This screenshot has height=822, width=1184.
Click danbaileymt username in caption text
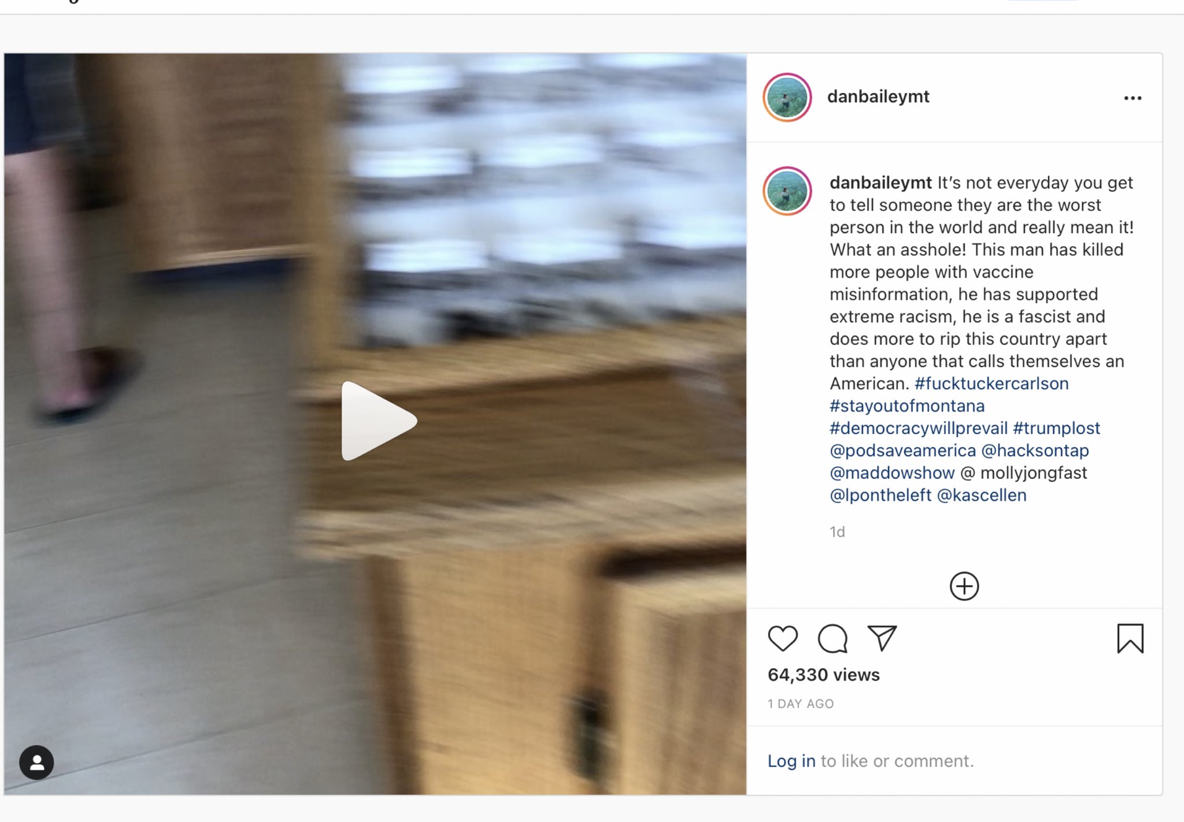(x=880, y=183)
